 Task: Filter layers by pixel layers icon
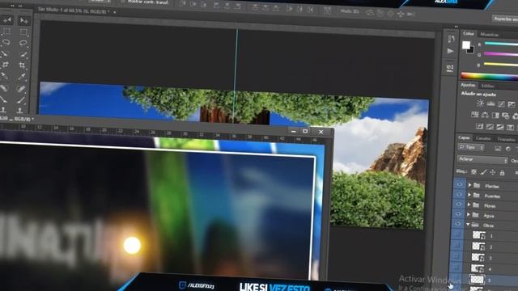(498, 149)
